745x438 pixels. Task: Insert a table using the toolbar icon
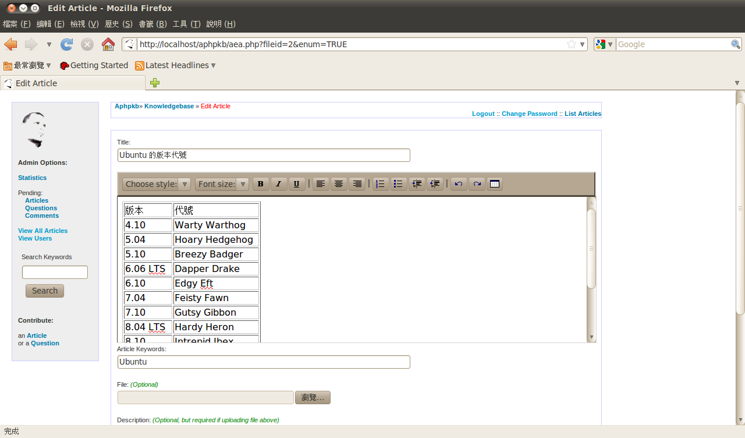[x=494, y=184]
